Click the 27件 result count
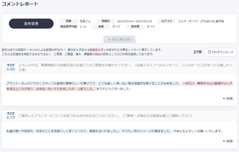 click(197, 52)
